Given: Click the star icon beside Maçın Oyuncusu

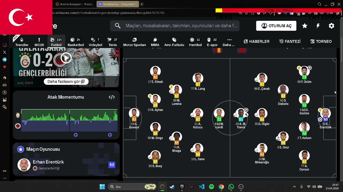Looking at the screenshot, I should (21, 149).
